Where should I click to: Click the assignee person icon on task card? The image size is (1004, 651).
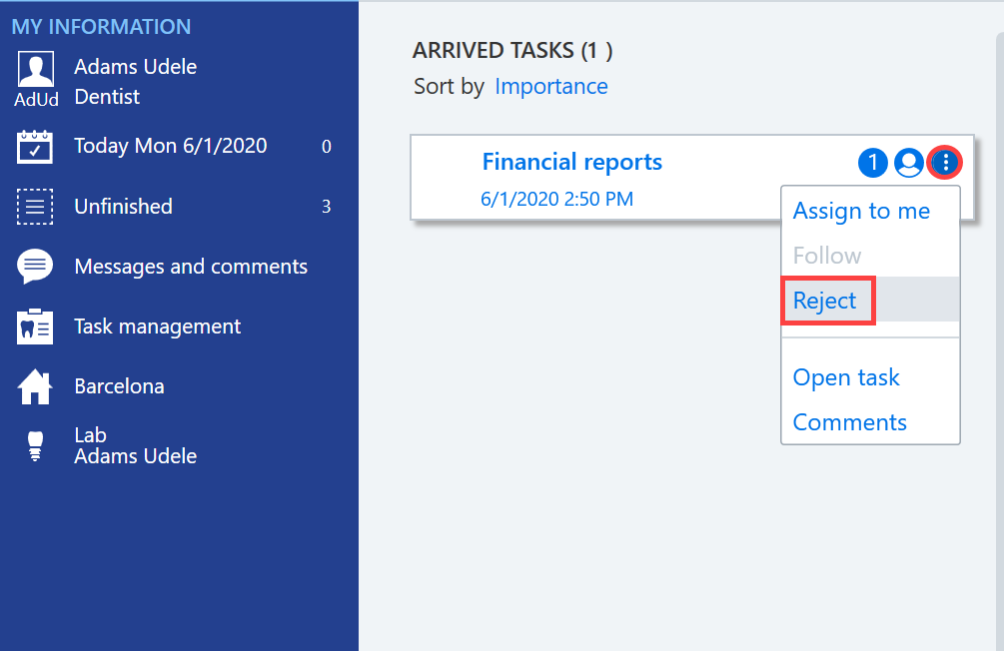[908, 163]
